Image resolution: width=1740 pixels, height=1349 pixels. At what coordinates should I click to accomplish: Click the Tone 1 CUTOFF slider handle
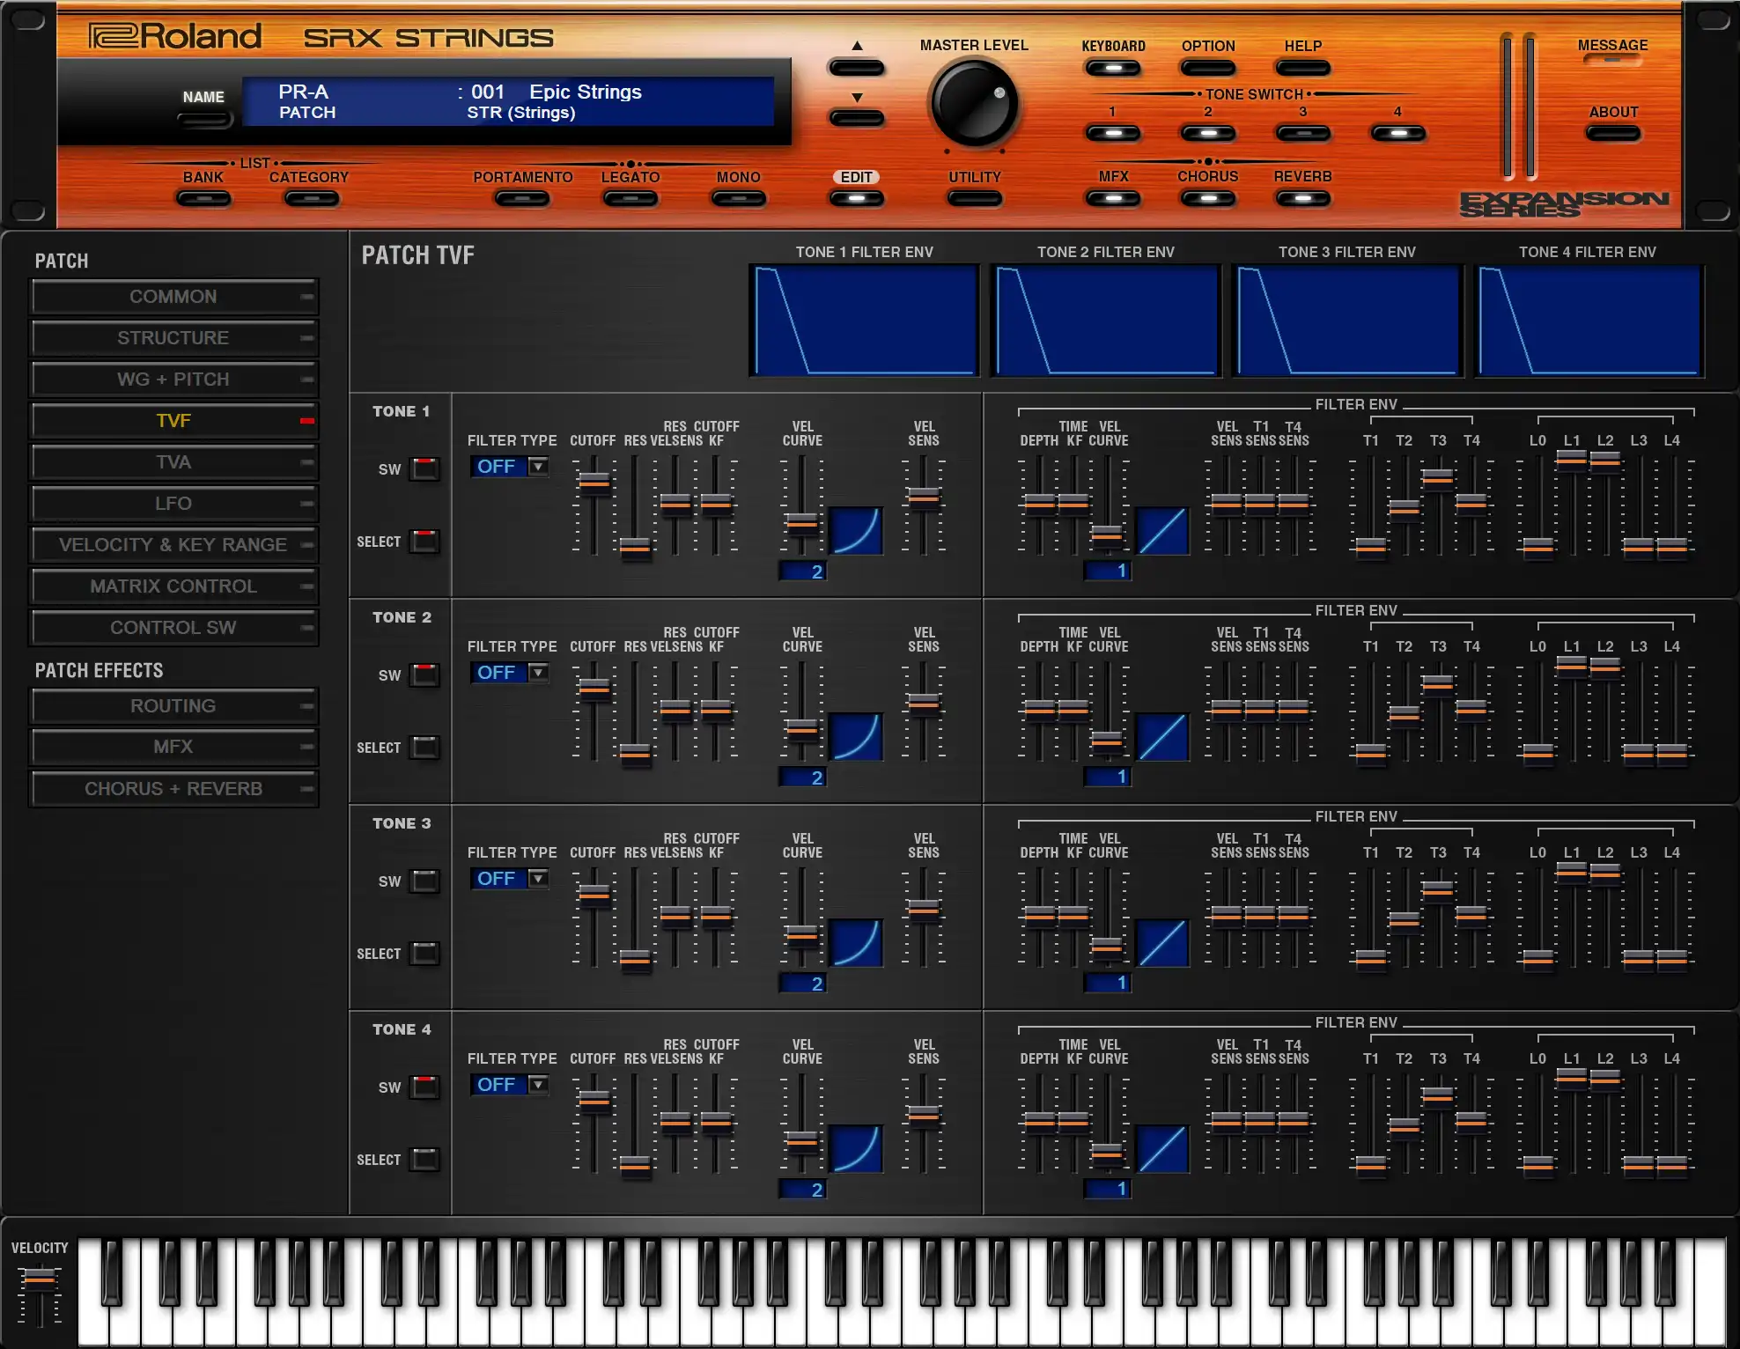coord(594,482)
